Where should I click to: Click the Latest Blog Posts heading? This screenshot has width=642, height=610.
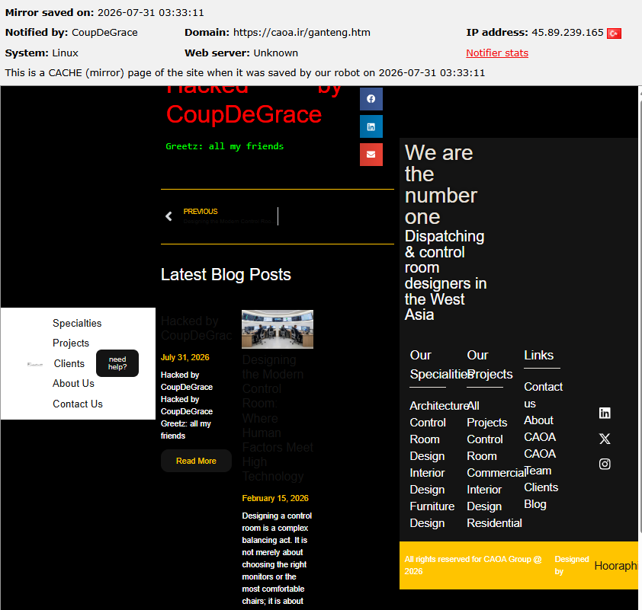(226, 274)
